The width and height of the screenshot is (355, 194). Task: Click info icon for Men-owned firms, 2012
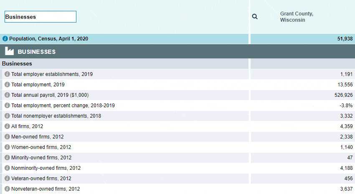click(7, 137)
